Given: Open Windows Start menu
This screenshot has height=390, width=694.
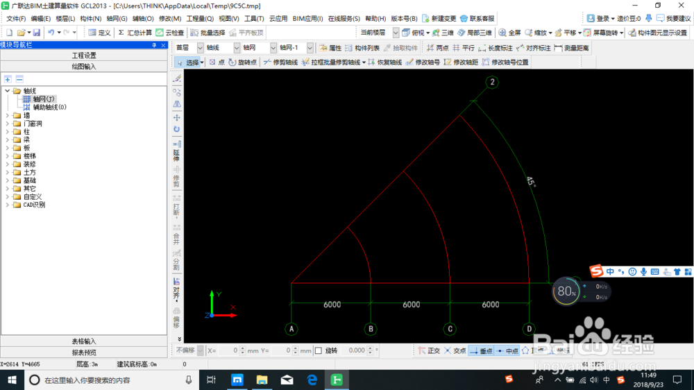Looking at the screenshot, I should [12, 380].
